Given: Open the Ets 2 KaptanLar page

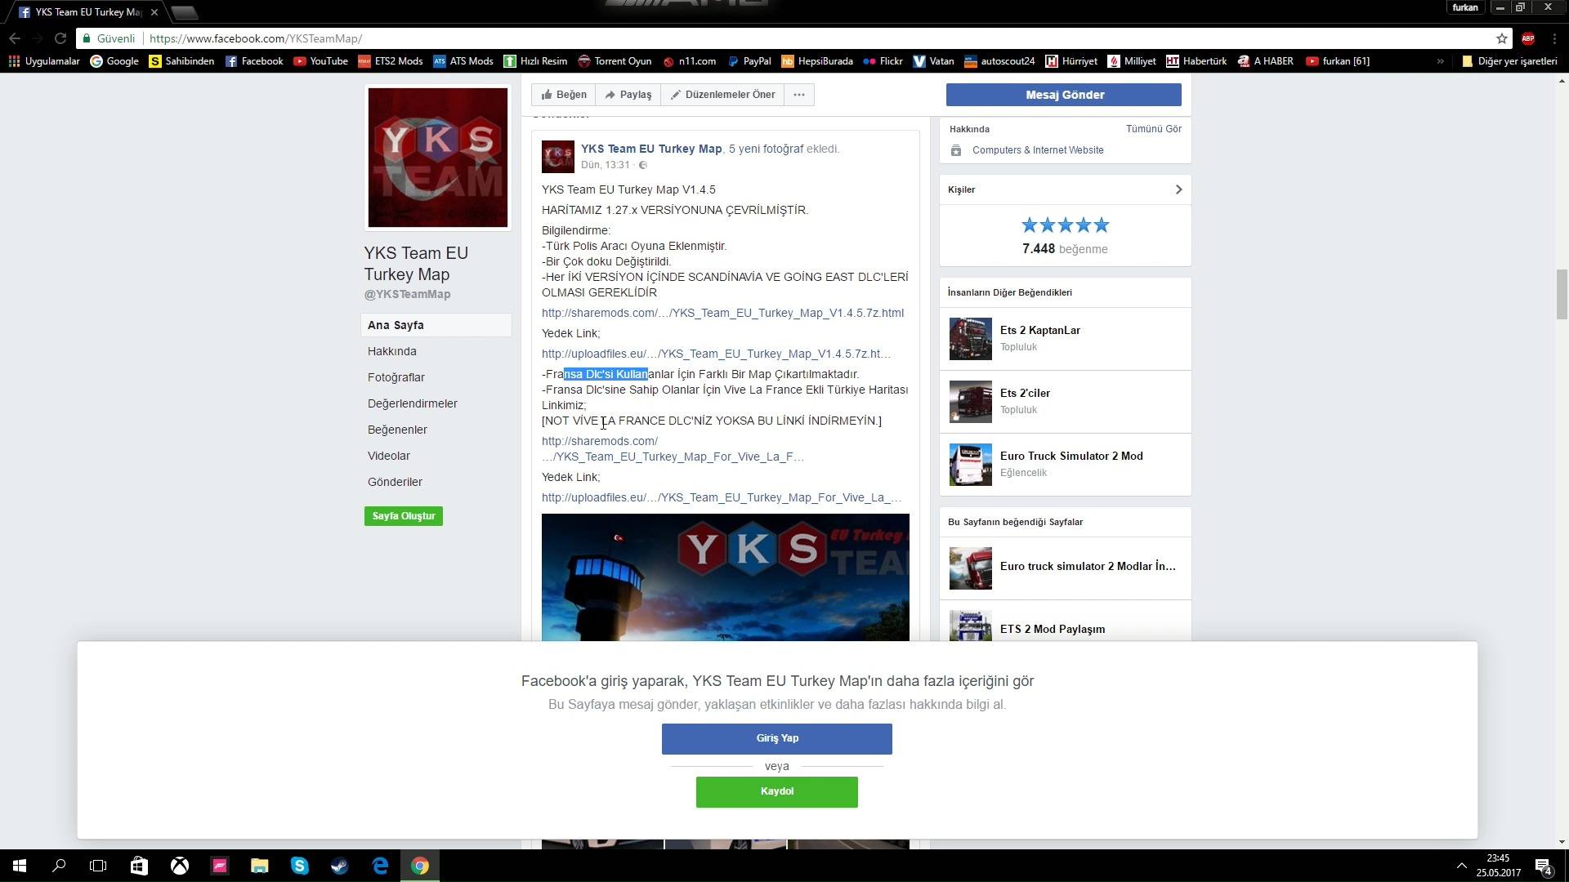Looking at the screenshot, I should pyautogui.click(x=1040, y=330).
